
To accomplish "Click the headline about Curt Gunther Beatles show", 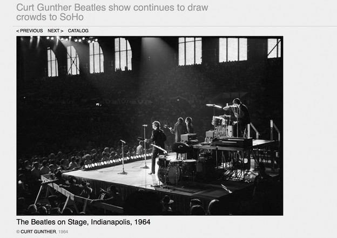I will point(112,12).
